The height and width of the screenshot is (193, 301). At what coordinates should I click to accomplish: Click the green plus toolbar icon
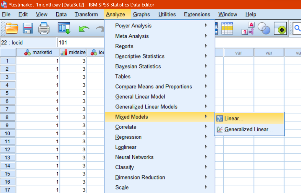click(281, 28)
